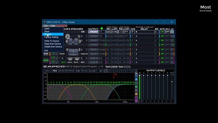Choose Open from File menu
This screenshot has width=218, height=123.
(47, 28)
